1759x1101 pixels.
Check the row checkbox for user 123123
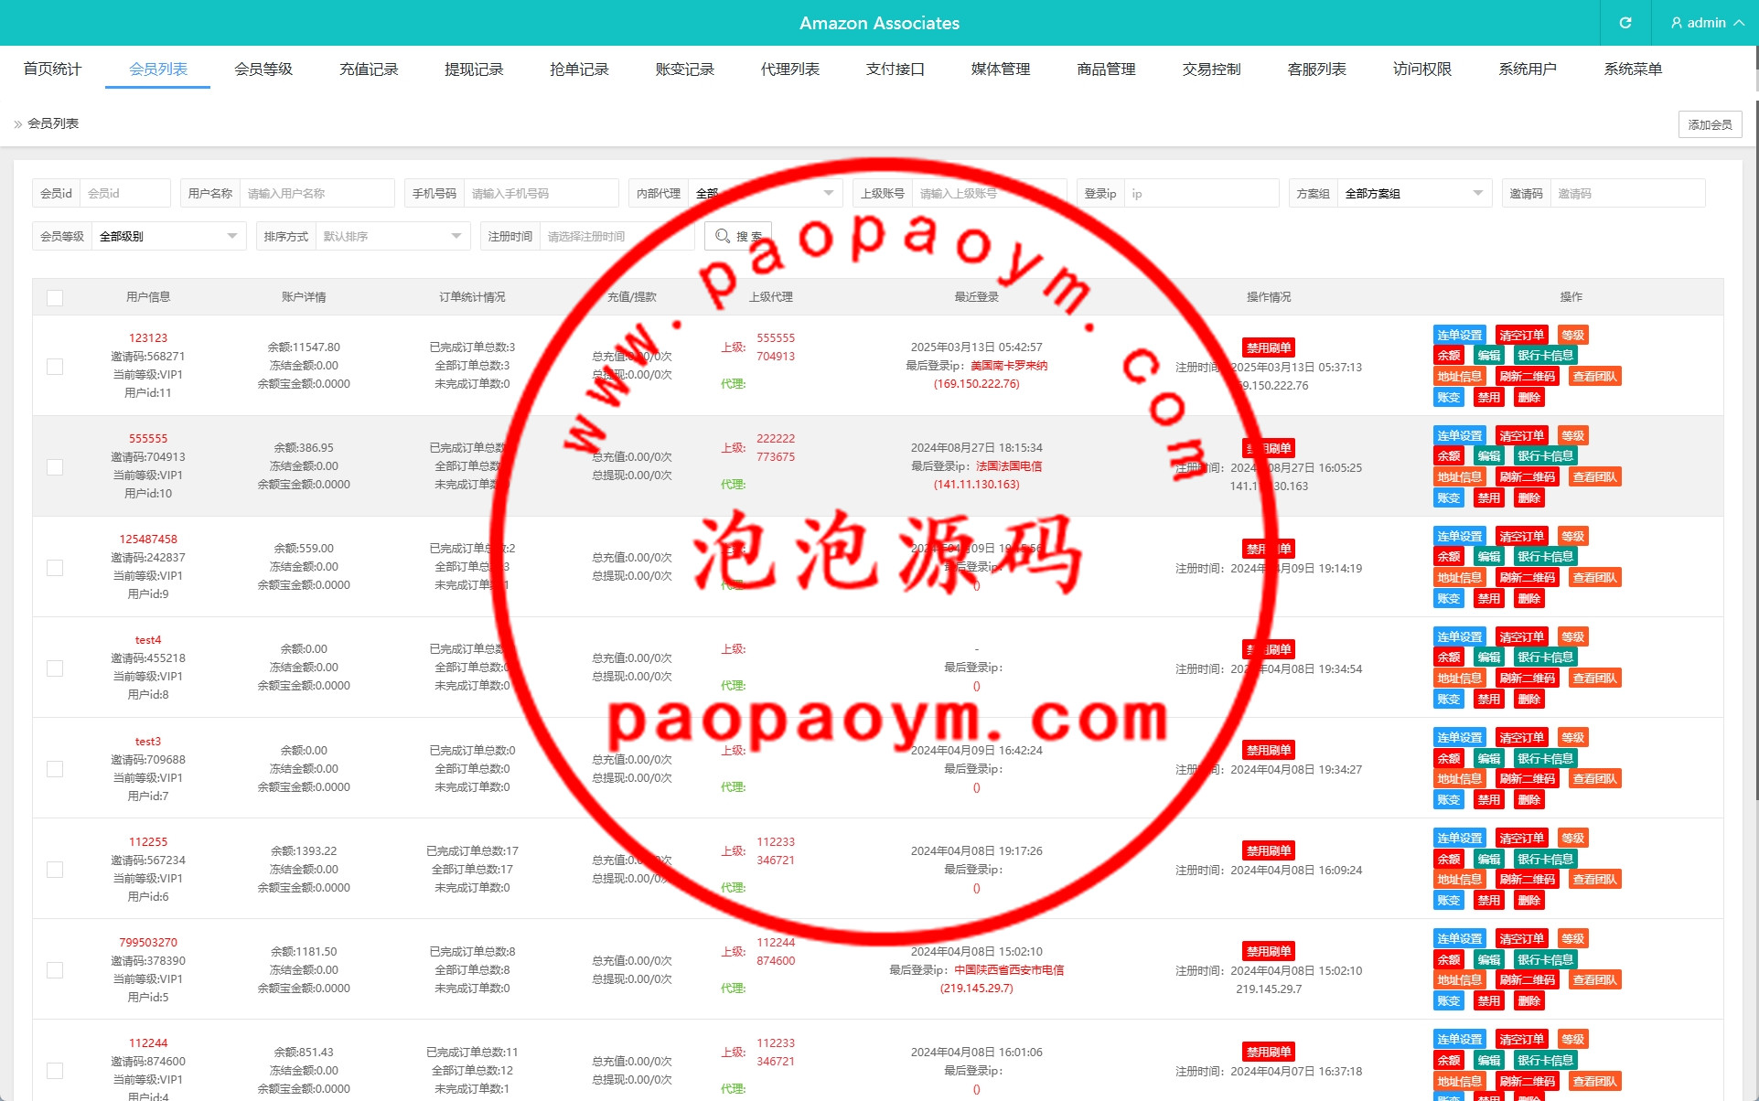[x=55, y=367]
